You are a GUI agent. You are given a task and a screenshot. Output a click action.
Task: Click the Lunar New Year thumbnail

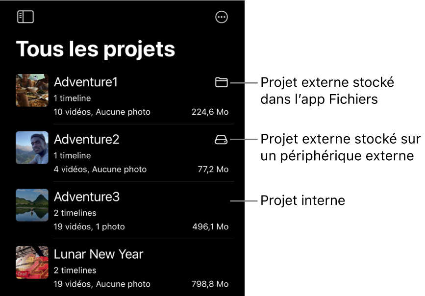tap(31, 262)
